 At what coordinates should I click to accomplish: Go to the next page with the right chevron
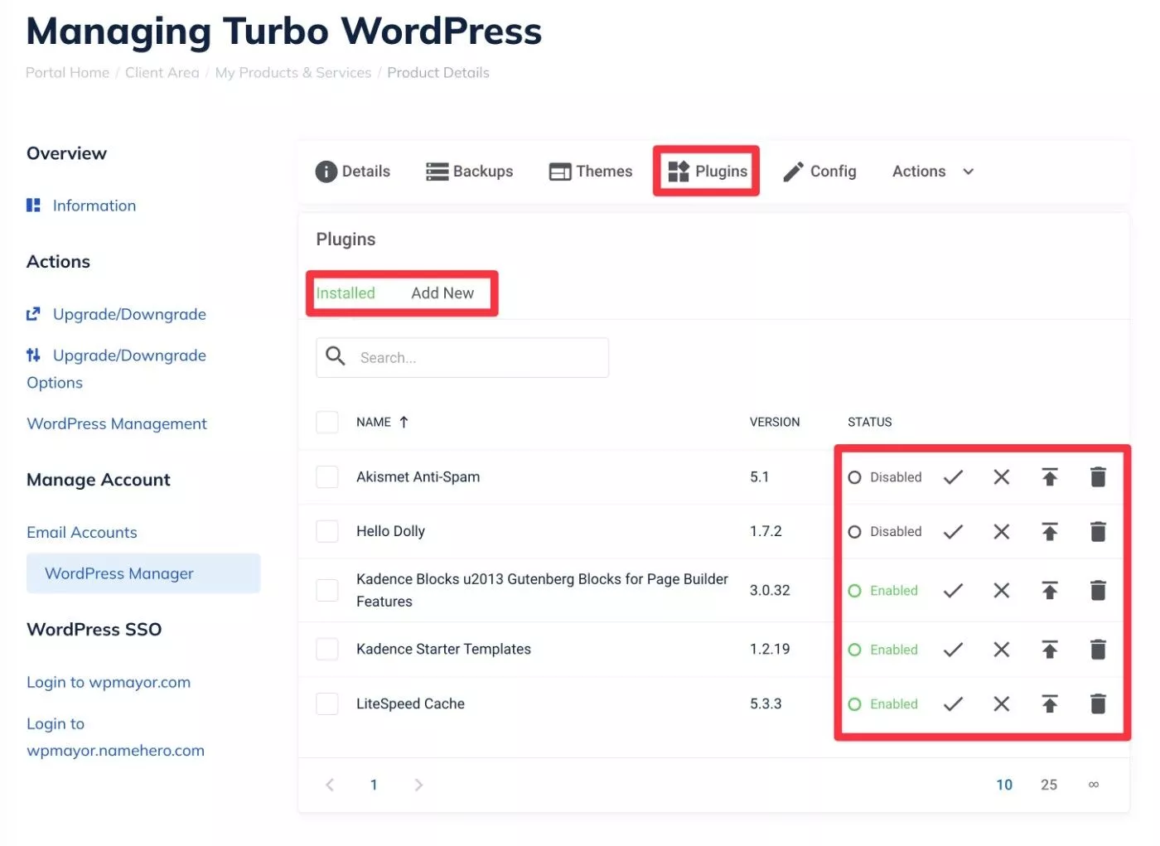(418, 785)
